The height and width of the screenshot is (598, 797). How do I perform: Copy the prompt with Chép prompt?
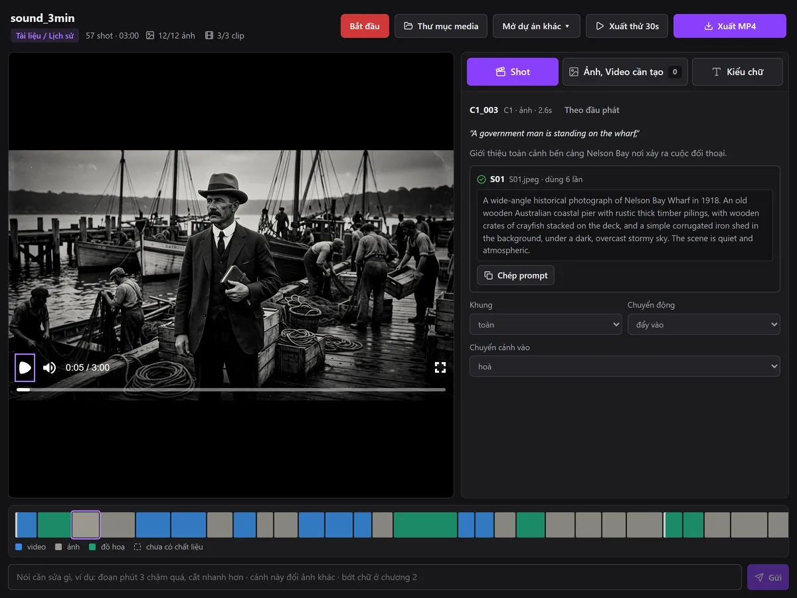pyautogui.click(x=515, y=275)
